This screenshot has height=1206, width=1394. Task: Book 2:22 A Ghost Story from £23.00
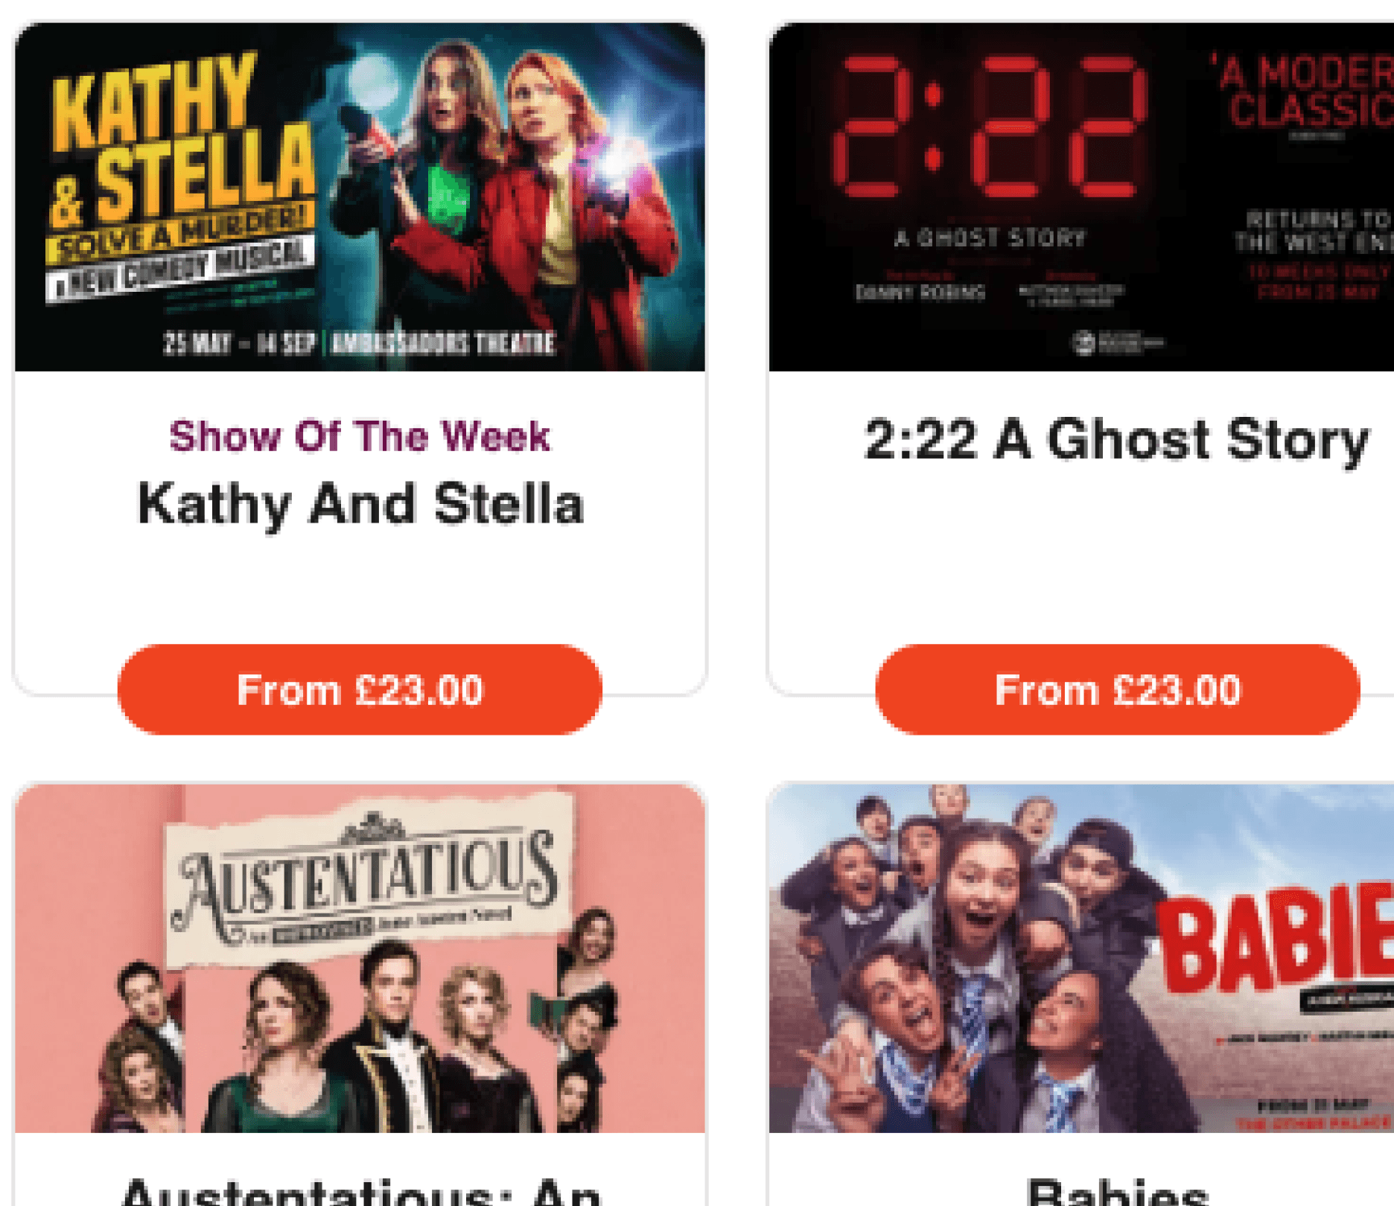1118,689
